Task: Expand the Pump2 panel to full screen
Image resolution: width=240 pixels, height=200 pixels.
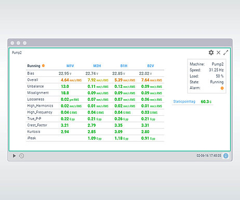Action: 226,52
